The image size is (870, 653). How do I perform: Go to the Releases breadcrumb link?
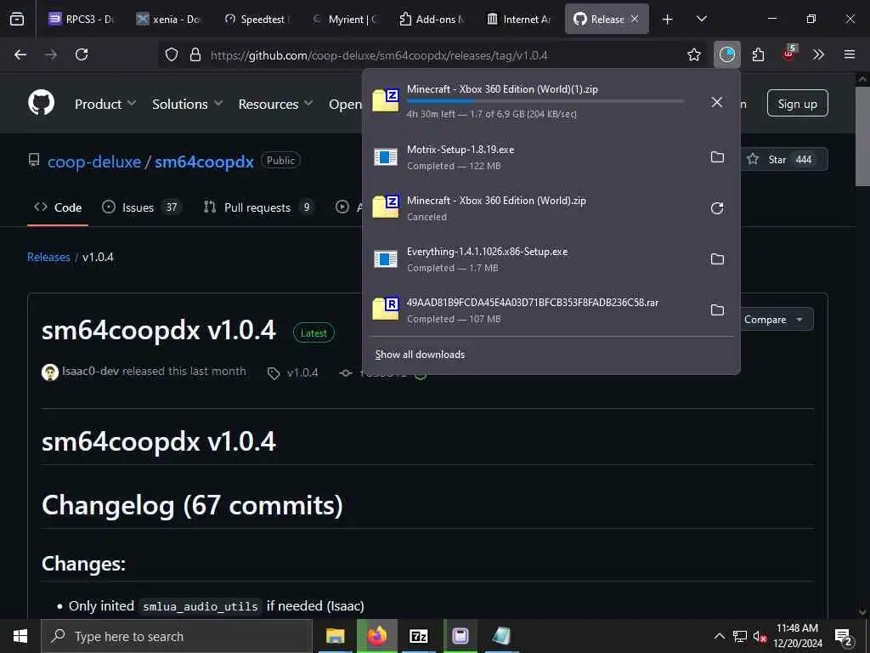(48, 257)
